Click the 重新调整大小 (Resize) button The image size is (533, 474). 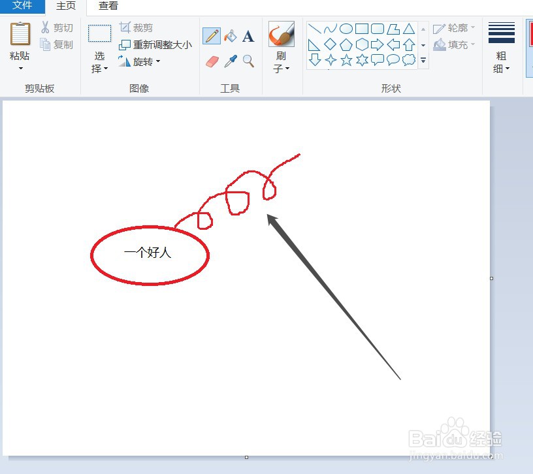pyautogui.click(x=155, y=44)
